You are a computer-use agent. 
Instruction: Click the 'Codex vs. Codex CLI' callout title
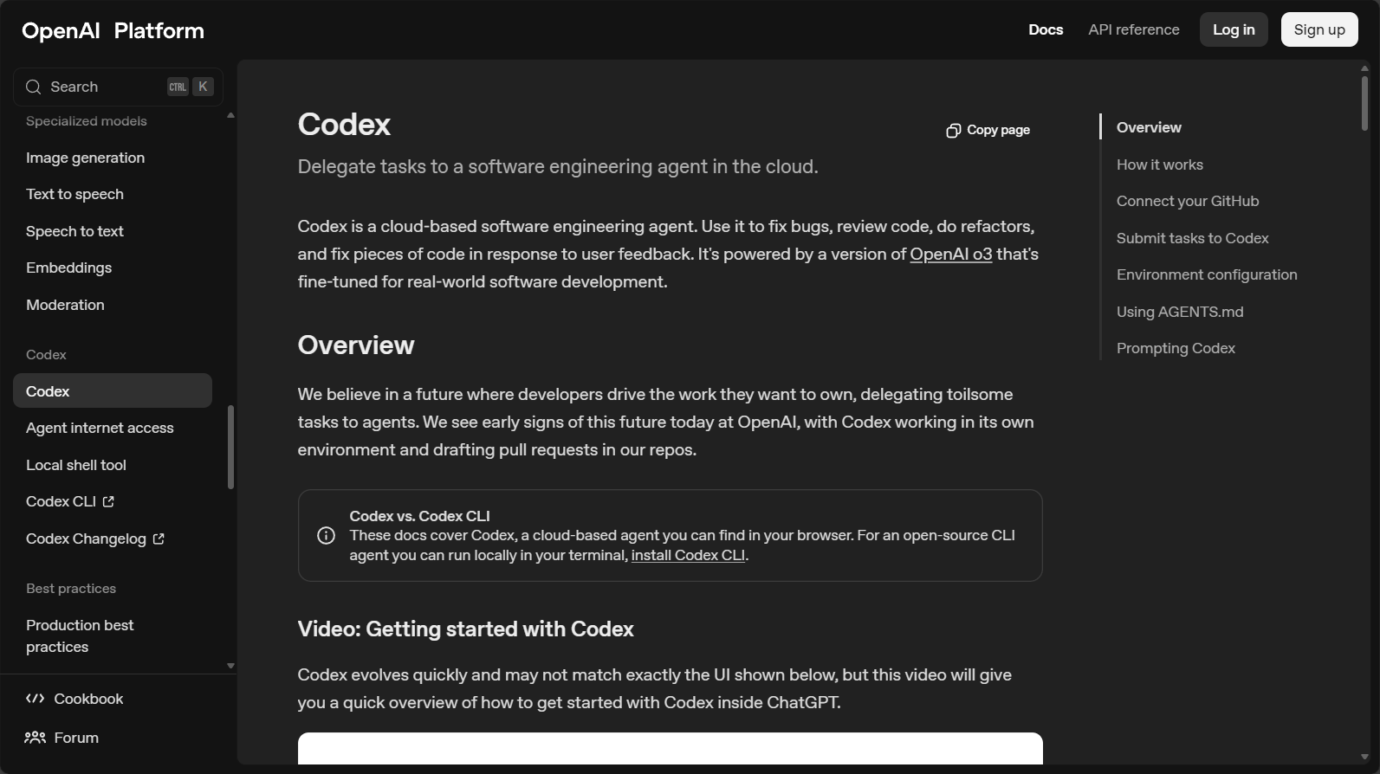(419, 516)
